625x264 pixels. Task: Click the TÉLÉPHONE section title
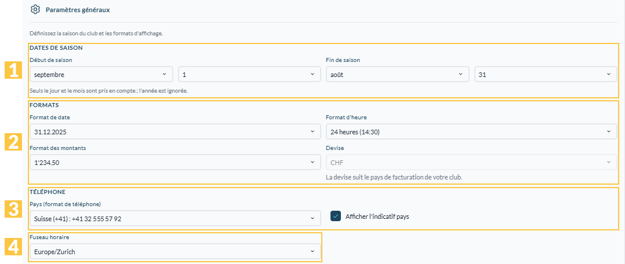point(48,192)
